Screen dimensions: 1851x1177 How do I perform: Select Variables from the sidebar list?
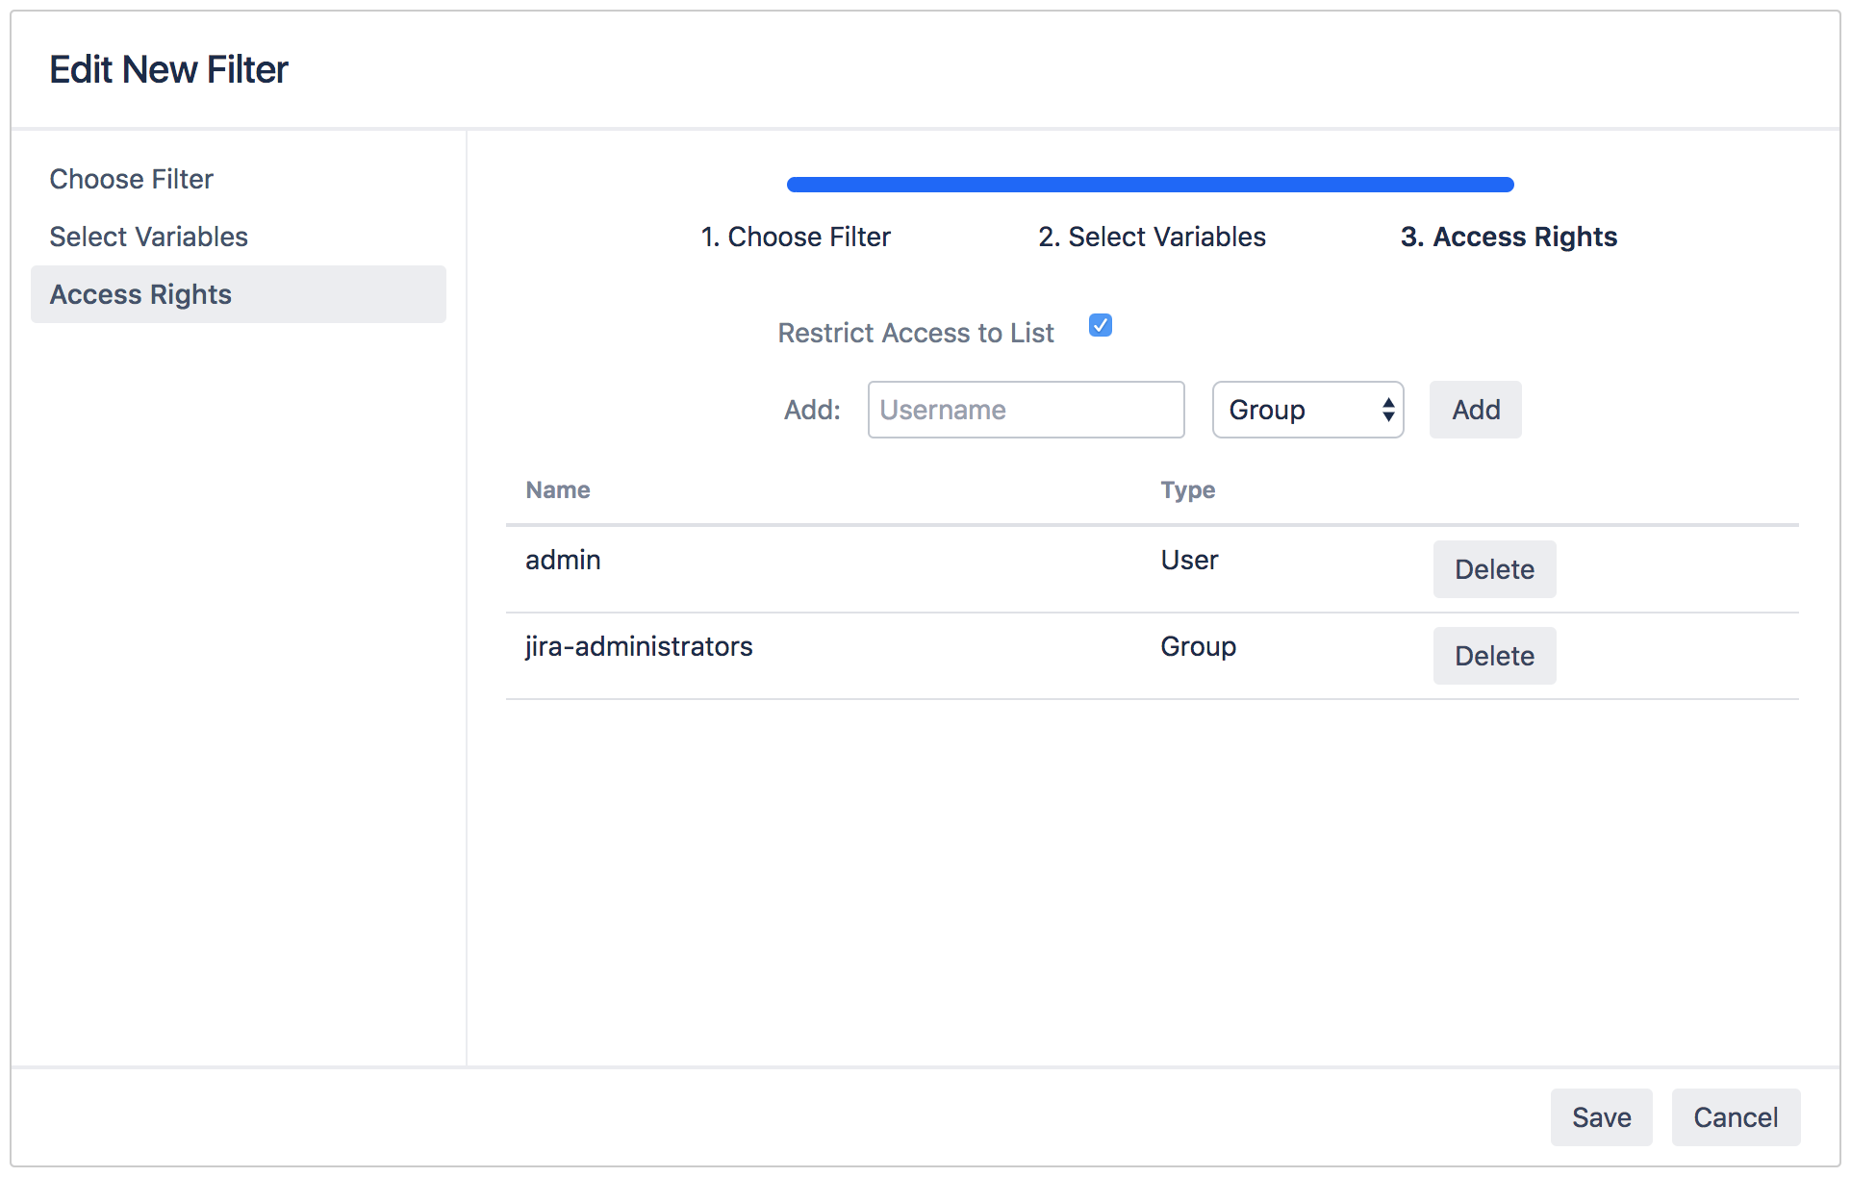click(148, 237)
